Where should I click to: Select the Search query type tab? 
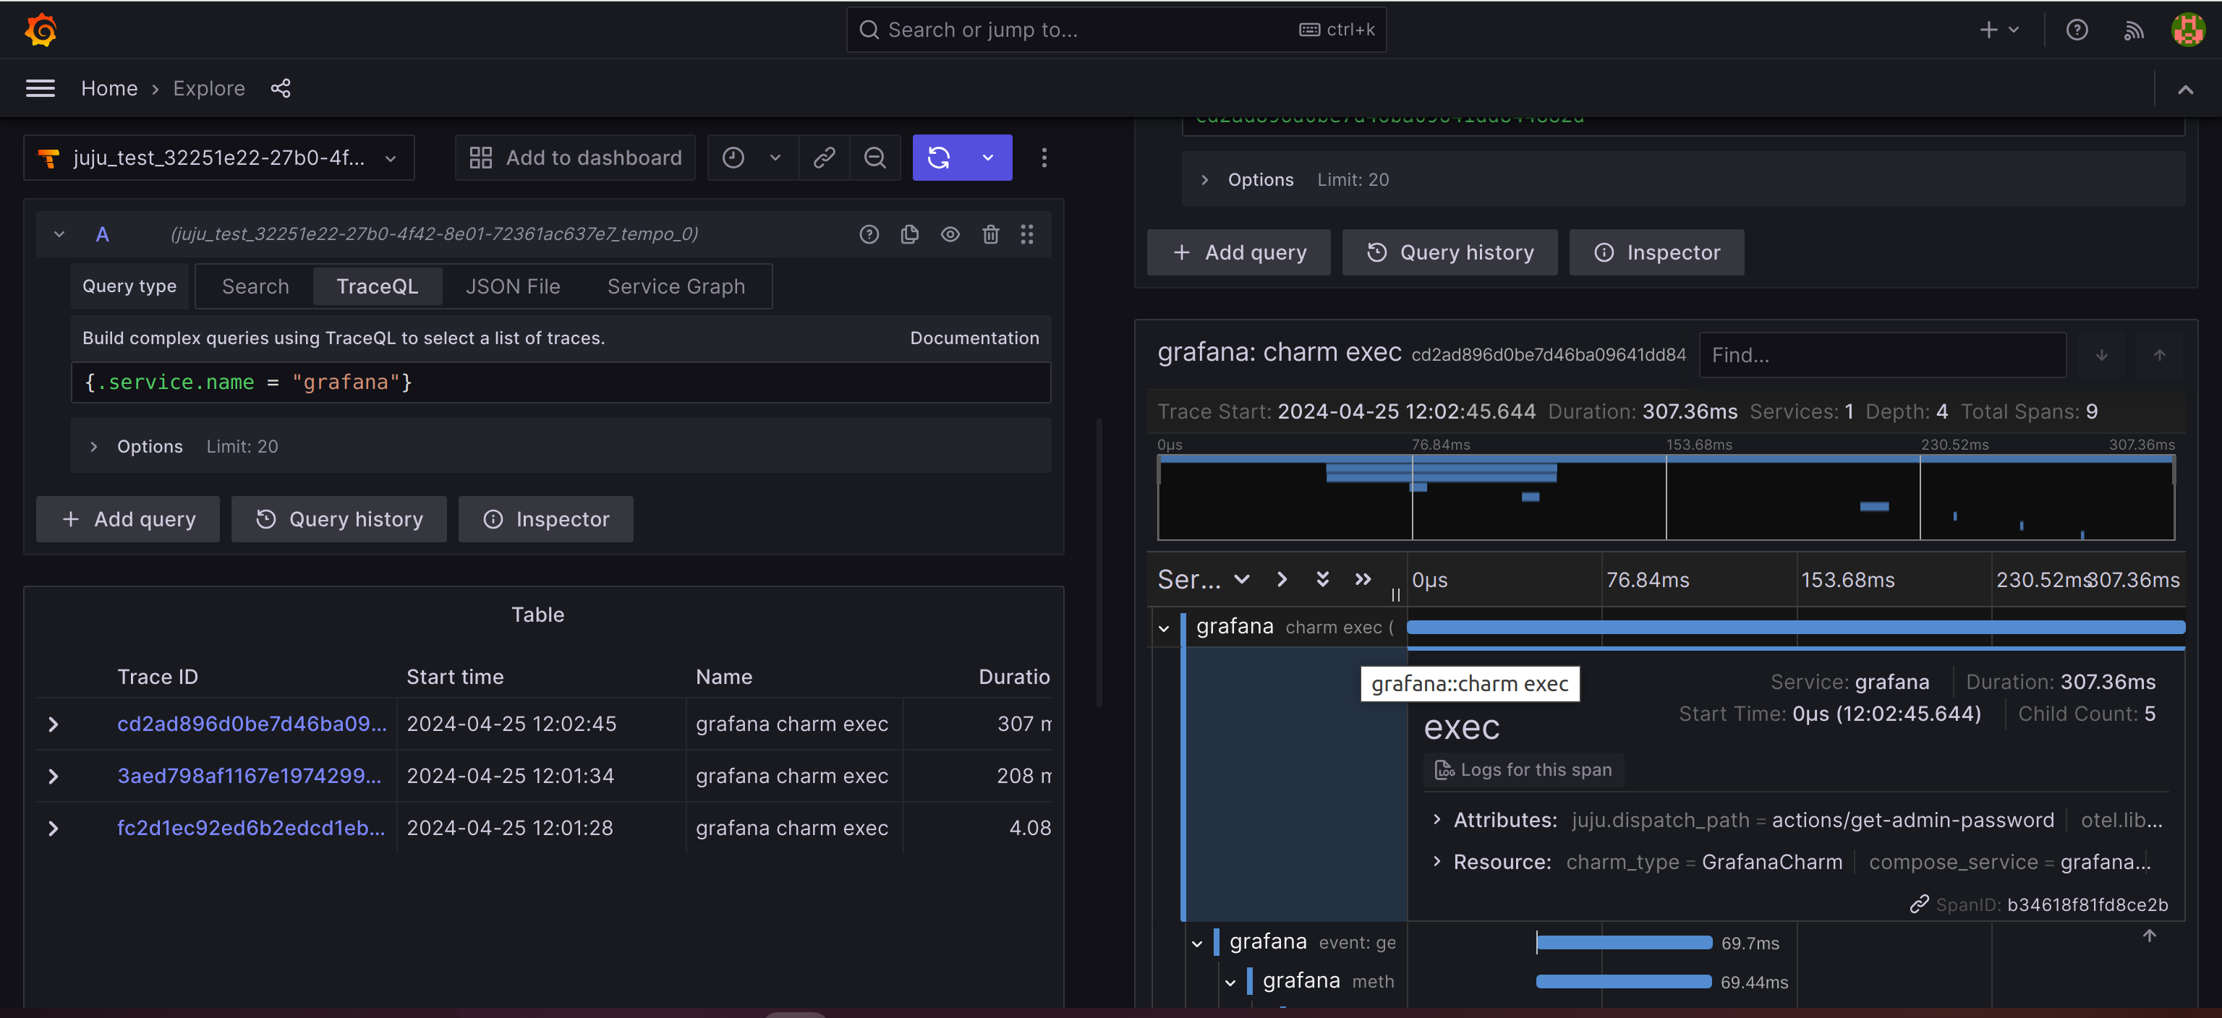pyautogui.click(x=255, y=286)
